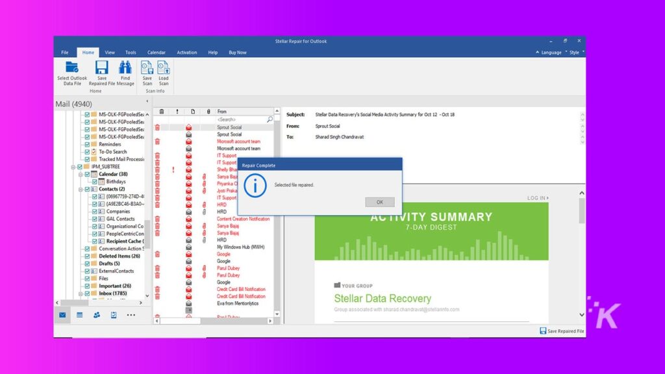Image resolution: width=665 pixels, height=374 pixels.
Task: Click the three-dots more options icon
Action: pos(131,315)
